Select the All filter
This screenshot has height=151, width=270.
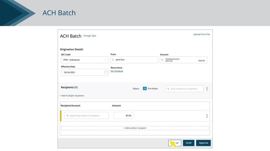(144, 88)
